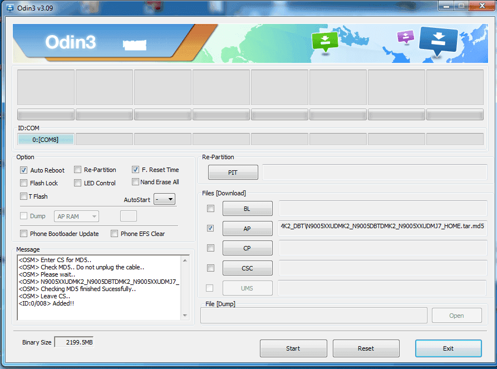The width and height of the screenshot is (497, 369).
Task: Toggle the Auto Reboot checkbox
Action: coord(24,170)
